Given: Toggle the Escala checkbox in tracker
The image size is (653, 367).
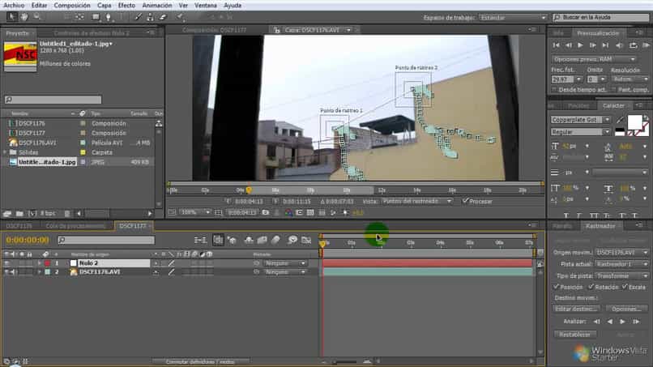Looking at the screenshot, I should (625, 287).
